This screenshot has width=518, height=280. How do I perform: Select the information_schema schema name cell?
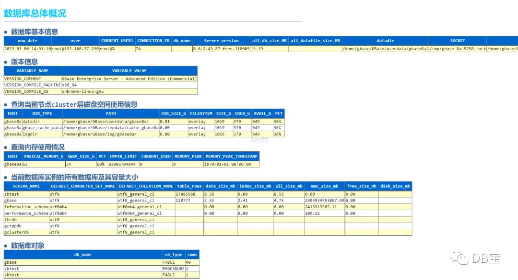click(x=26, y=207)
